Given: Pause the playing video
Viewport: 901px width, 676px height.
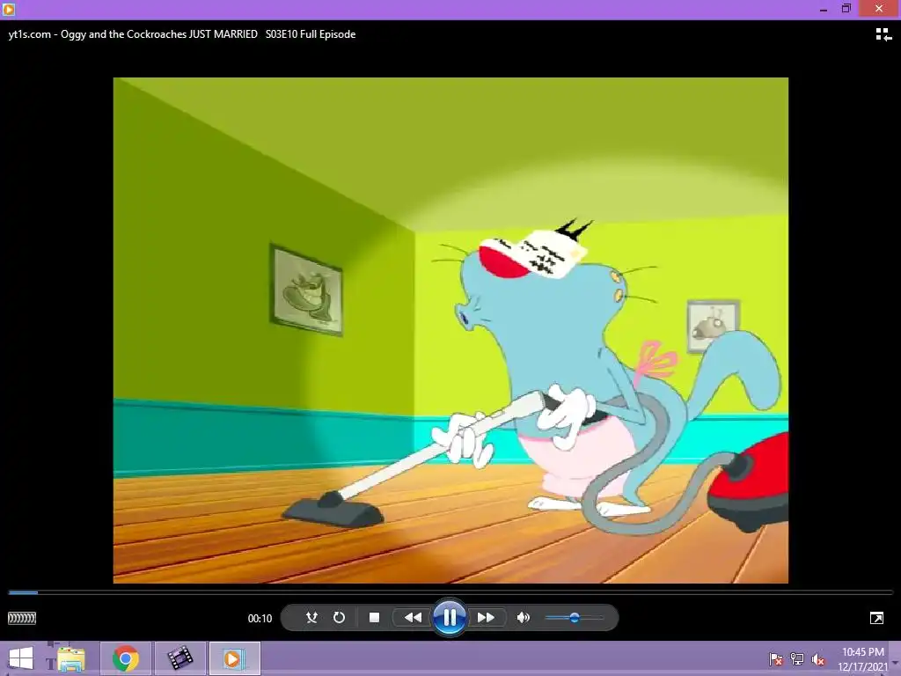Looking at the screenshot, I should [x=450, y=617].
